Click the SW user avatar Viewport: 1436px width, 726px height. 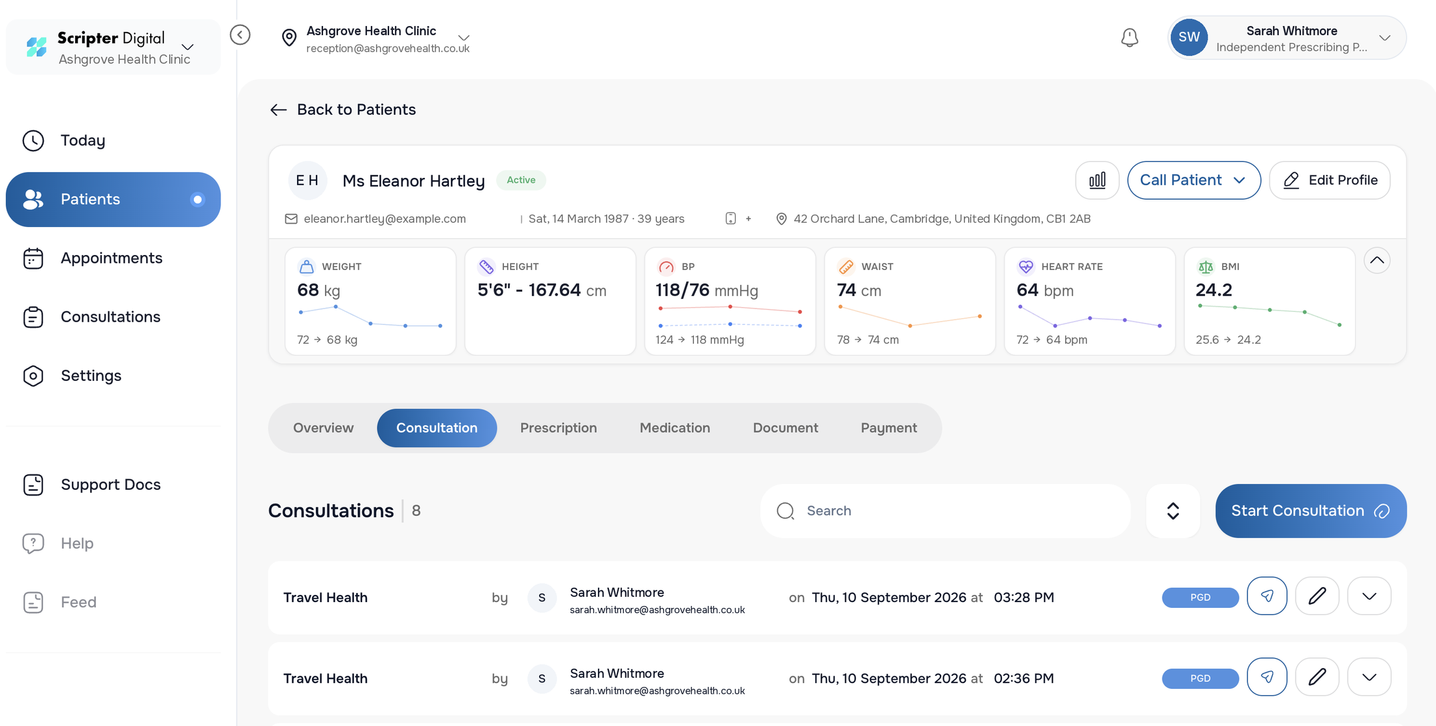click(1189, 38)
